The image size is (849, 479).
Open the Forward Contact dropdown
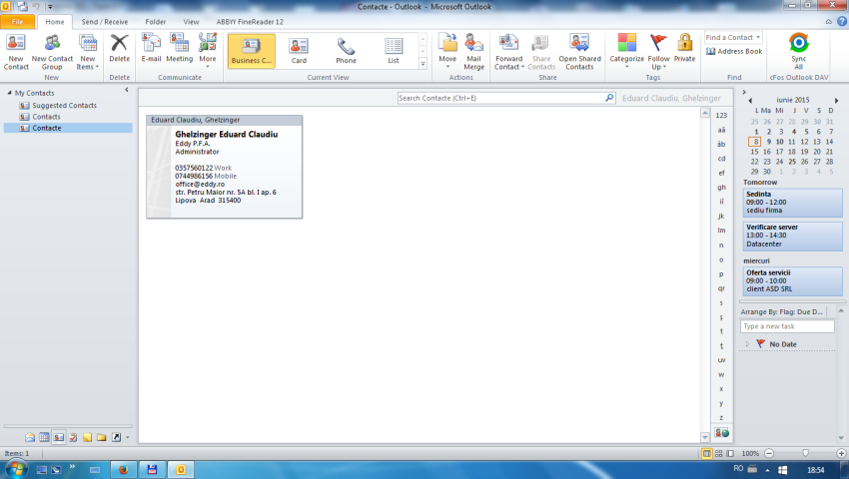click(509, 52)
